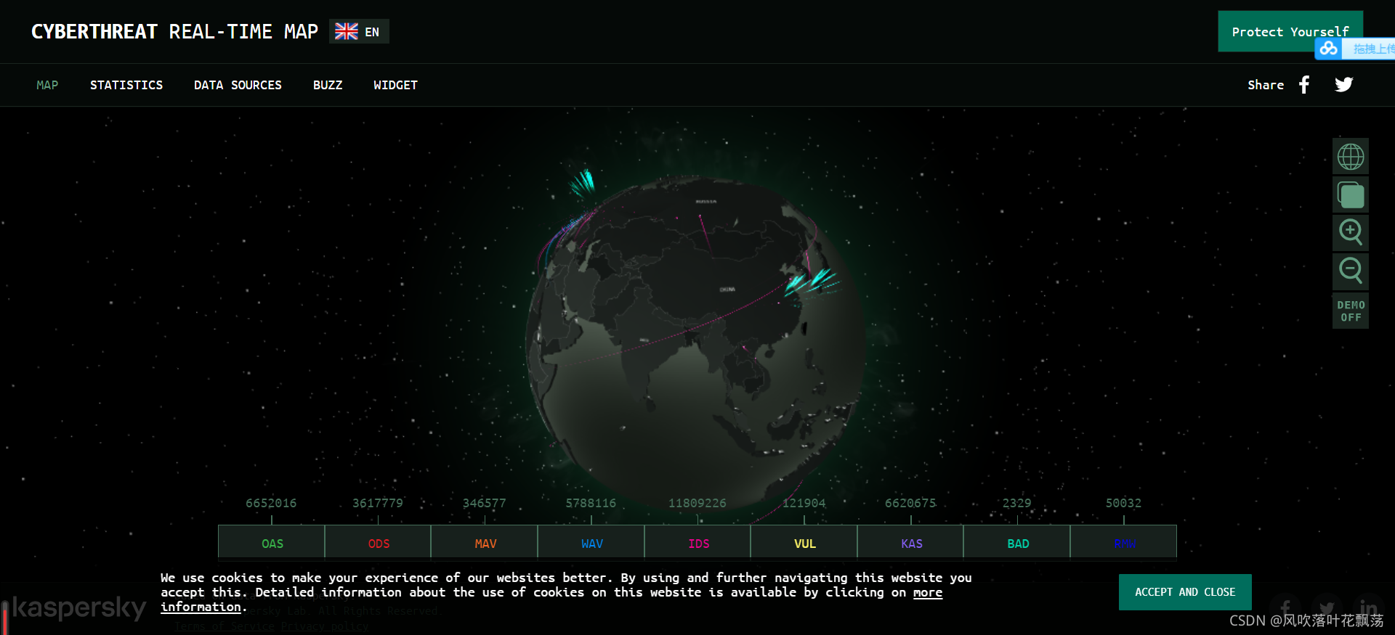This screenshot has width=1395, height=635.
Task: Click the WAV count 5788116
Action: (591, 503)
